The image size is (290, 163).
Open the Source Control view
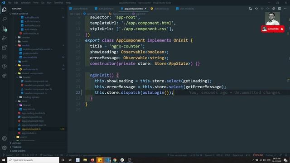[5, 29]
